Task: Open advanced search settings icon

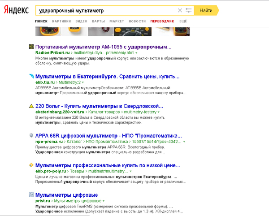Action: [x=188, y=10]
